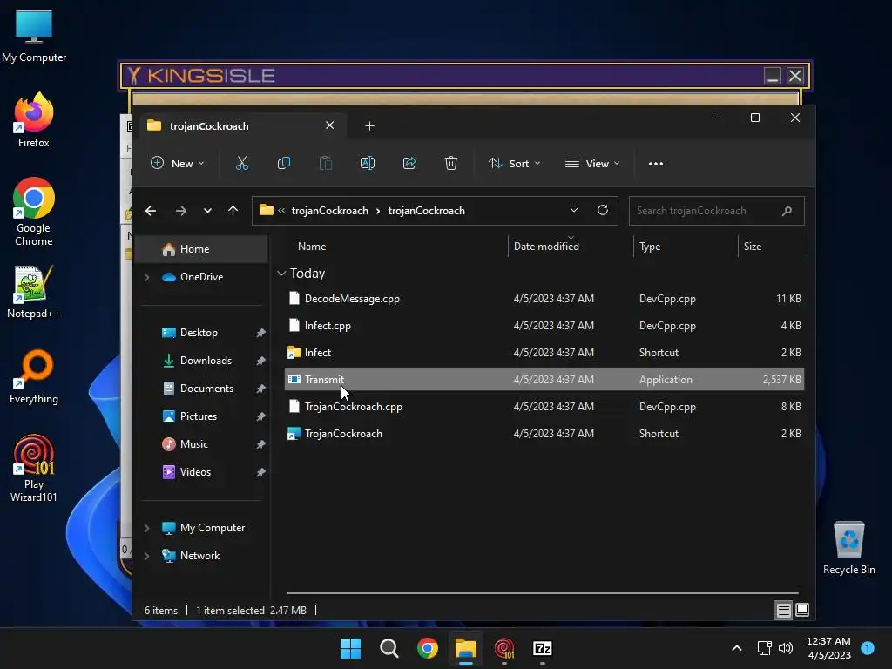Click the taskbar Search icon
The width and height of the screenshot is (892, 669).
tap(389, 648)
